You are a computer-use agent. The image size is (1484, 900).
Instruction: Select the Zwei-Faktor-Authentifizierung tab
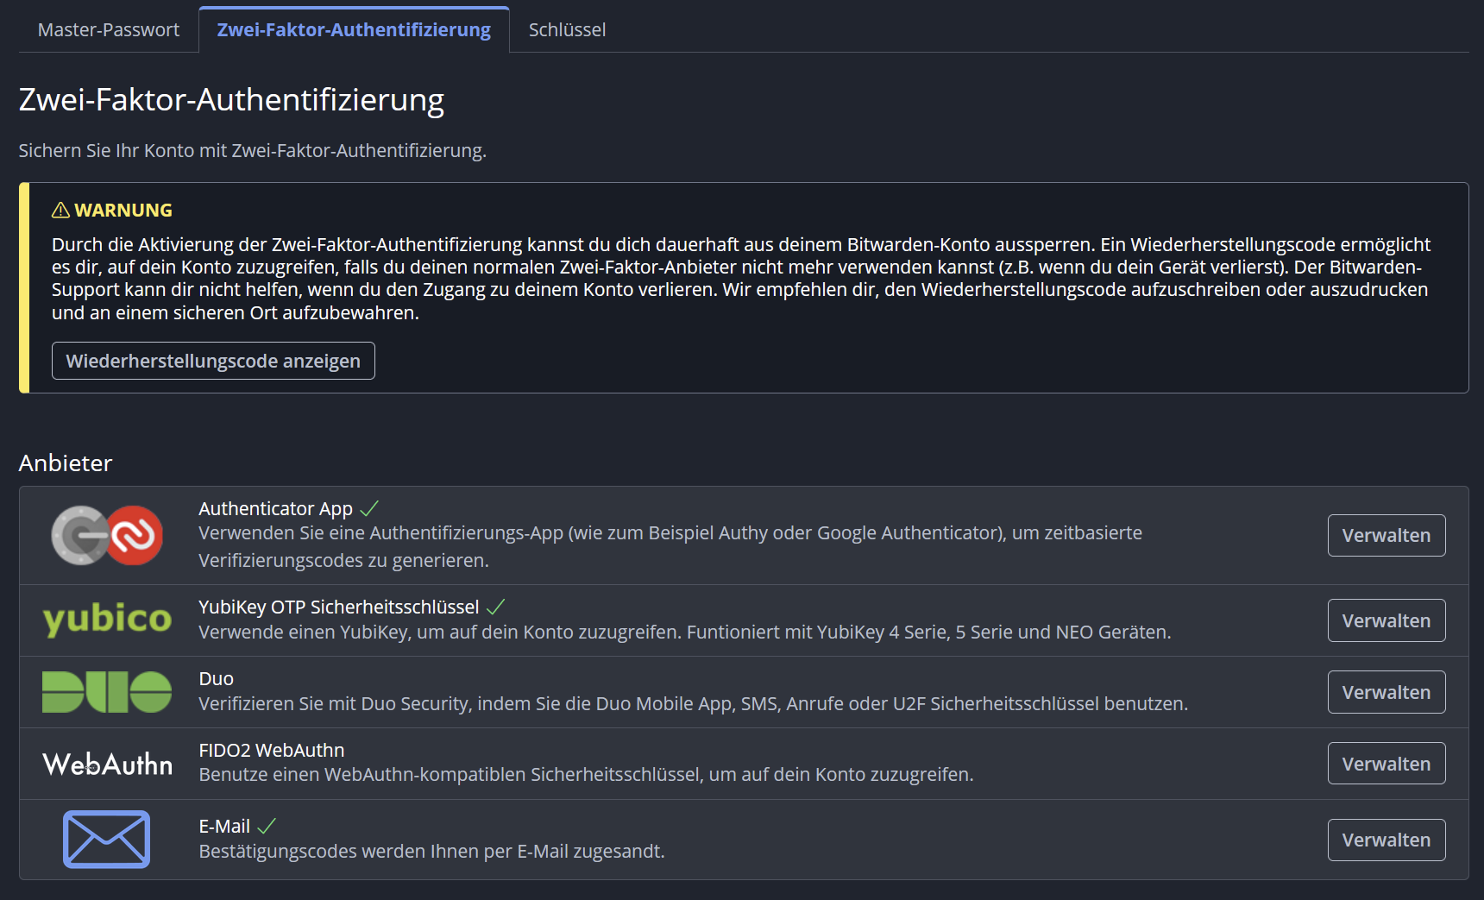click(354, 29)
